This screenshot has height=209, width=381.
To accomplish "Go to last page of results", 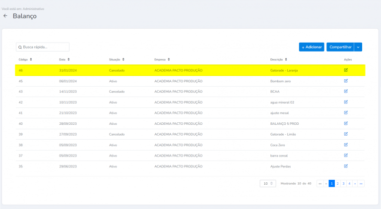I will 361,183.
